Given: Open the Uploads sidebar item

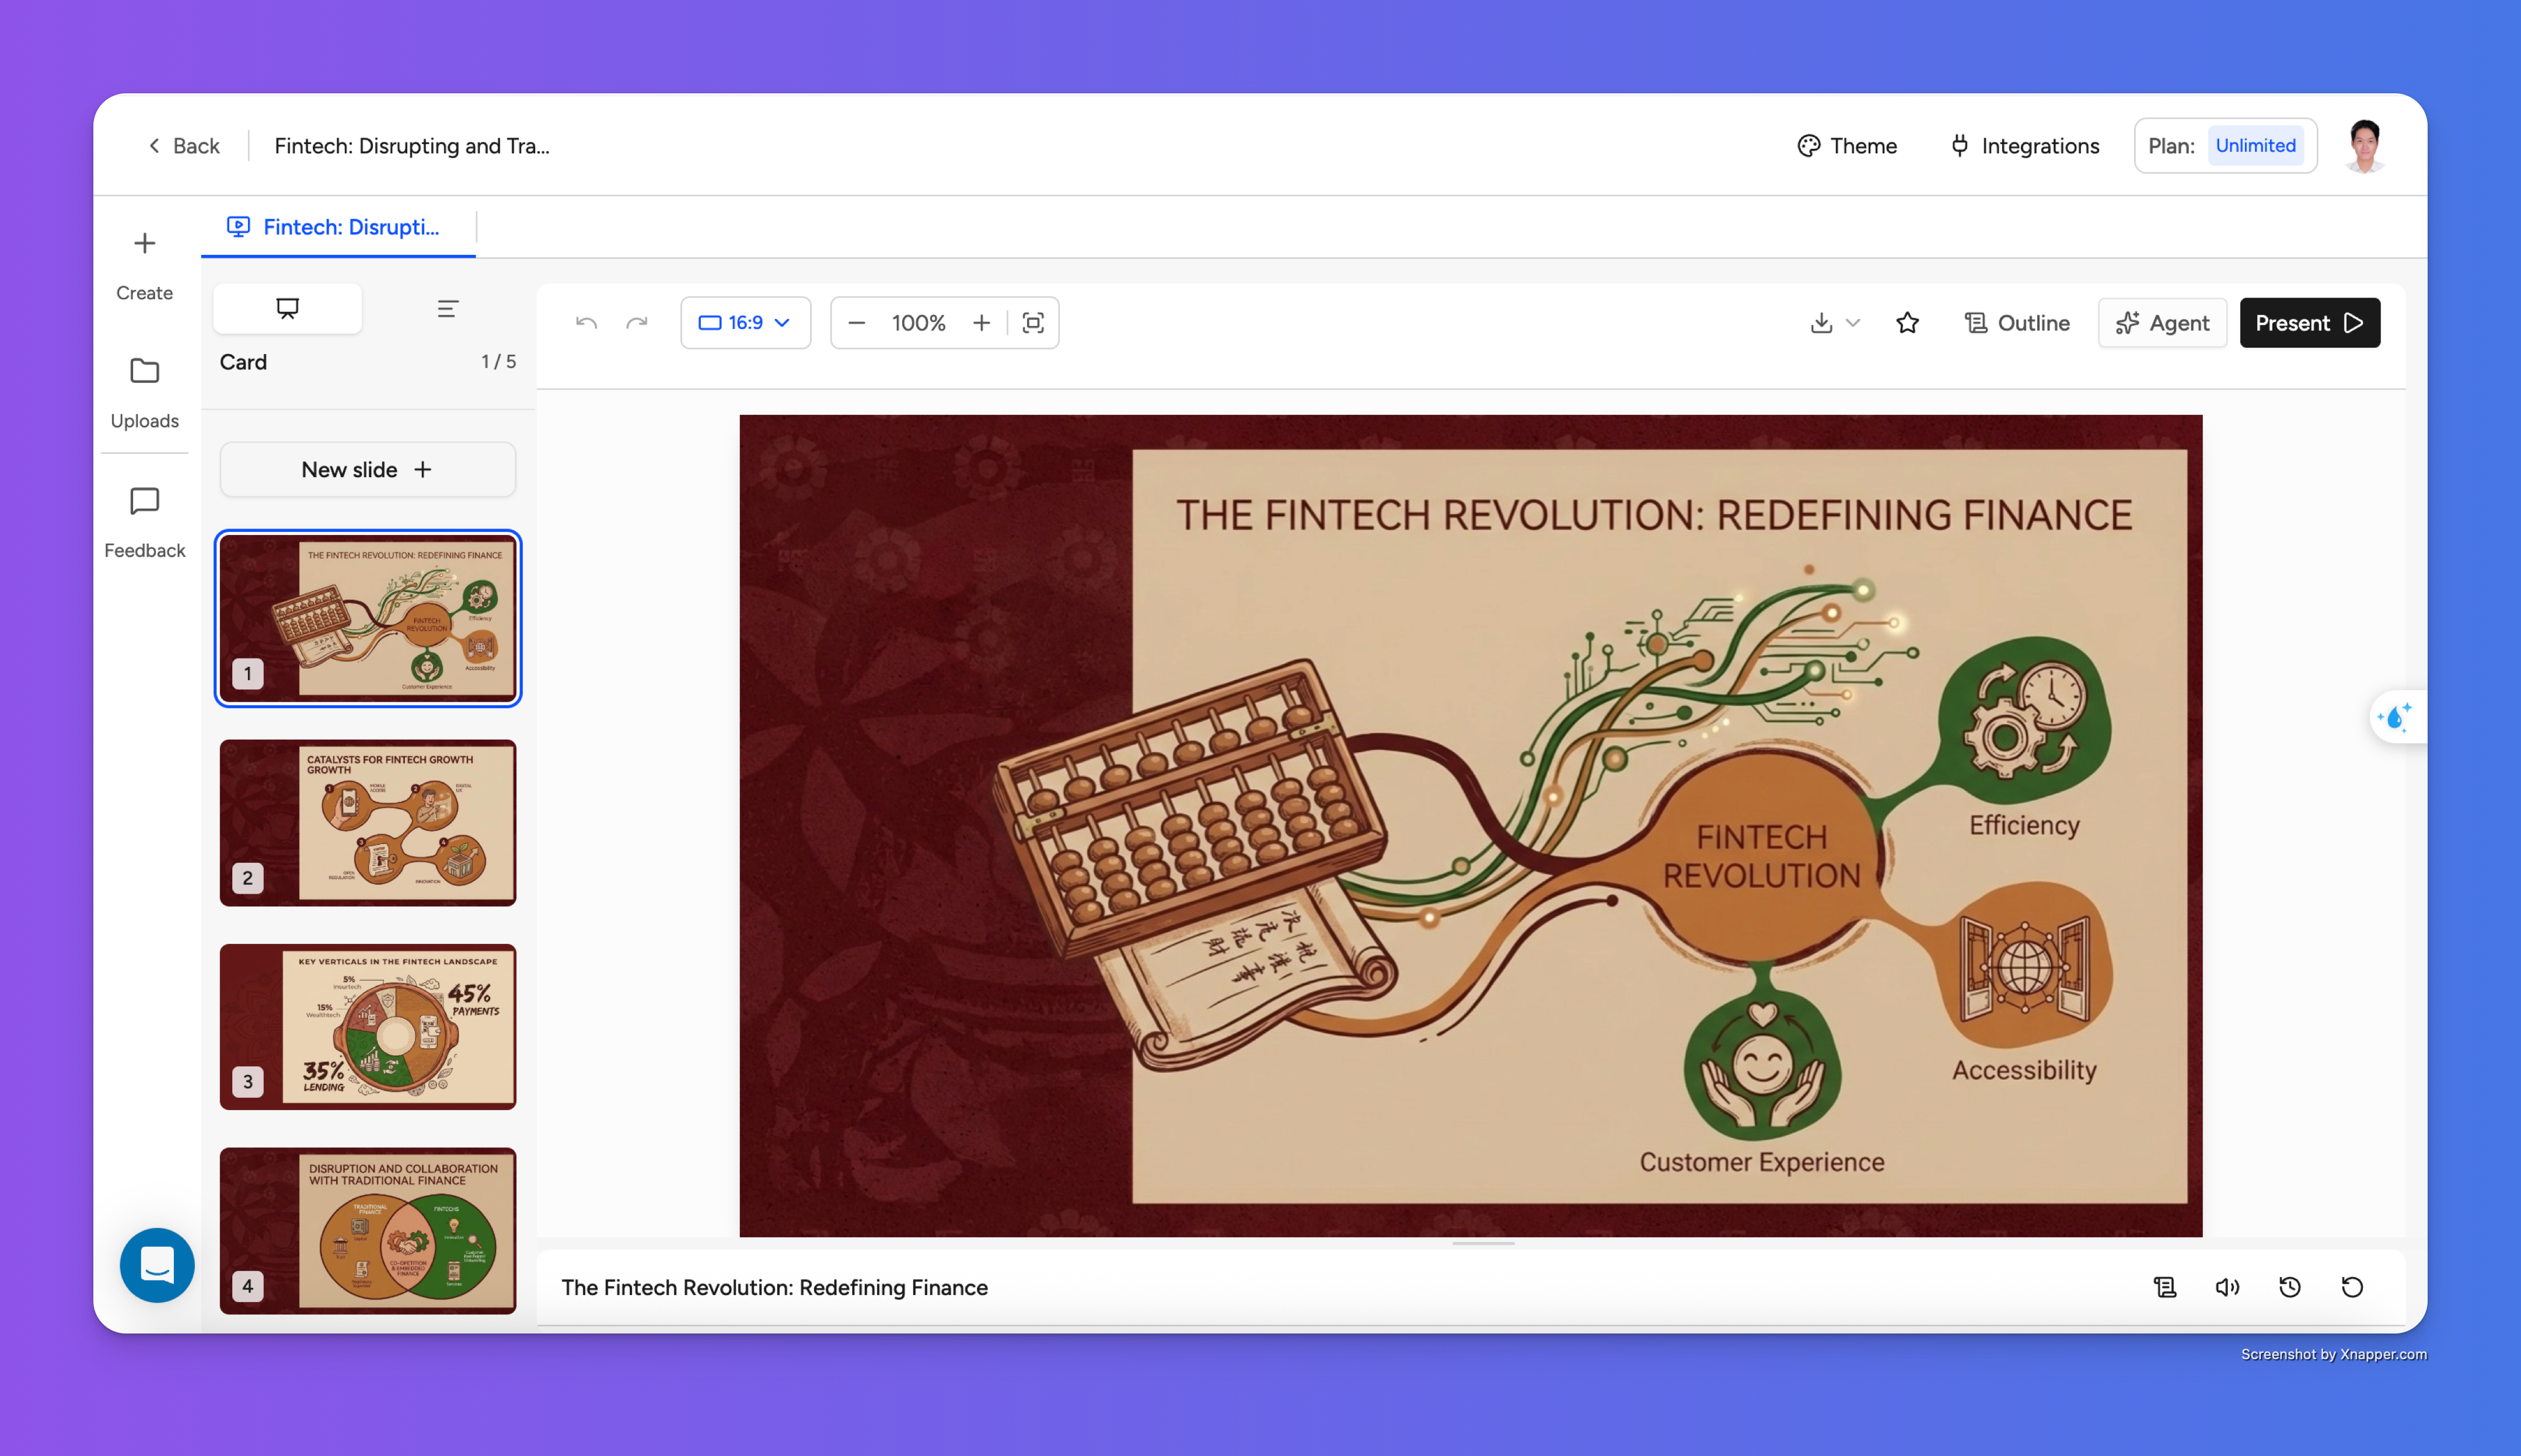Looking at the screenshot, I should [x=145, y=392].
